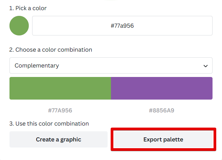The image size is (222, 160).
Task: Click the #77A956 label under green swatch
Action: [x=60, y=110]
